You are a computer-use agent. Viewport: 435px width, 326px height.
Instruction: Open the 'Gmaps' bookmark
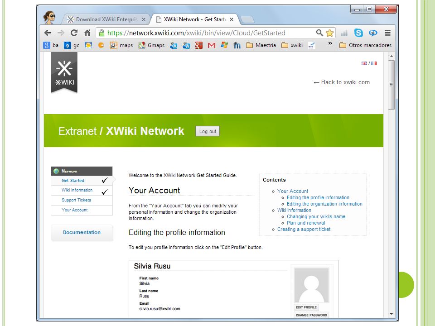tap(151, 45)
